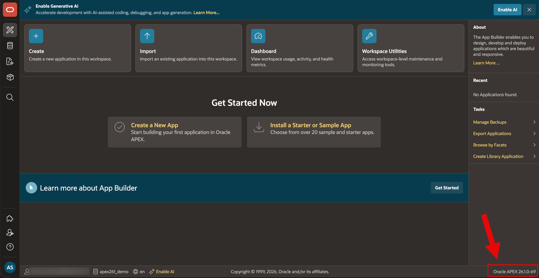The width and height of the screenshot is (539, 278).
Task: Open the search magnifier in sidebar
Action: (10, 97)
